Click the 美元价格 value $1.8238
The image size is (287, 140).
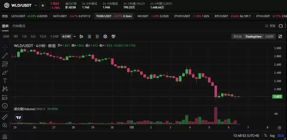[x=71, y=8]
